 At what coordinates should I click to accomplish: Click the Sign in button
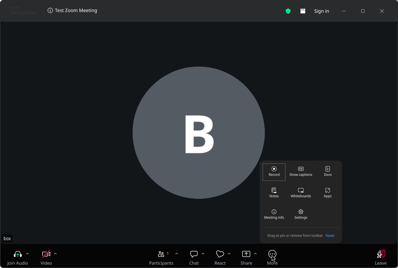pyautogui.click(x=322, y=11)
